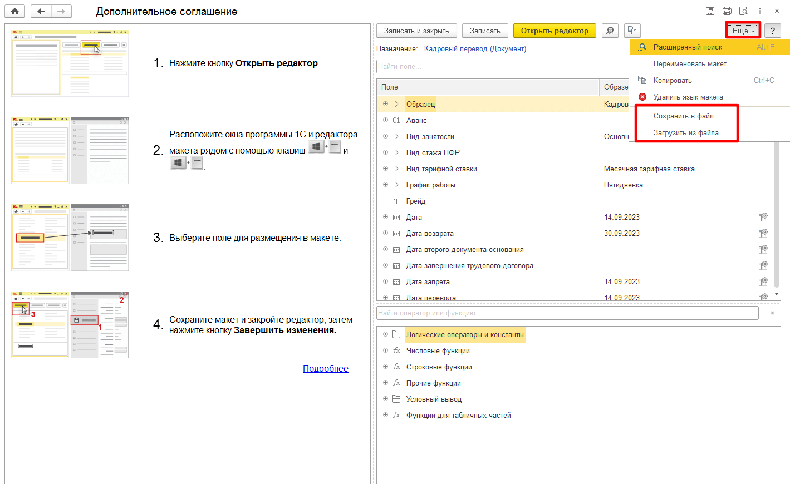The width and height of the screenshot is (790, 484).
Task: Follow the Подробнее link
Action: pos(326,368)
